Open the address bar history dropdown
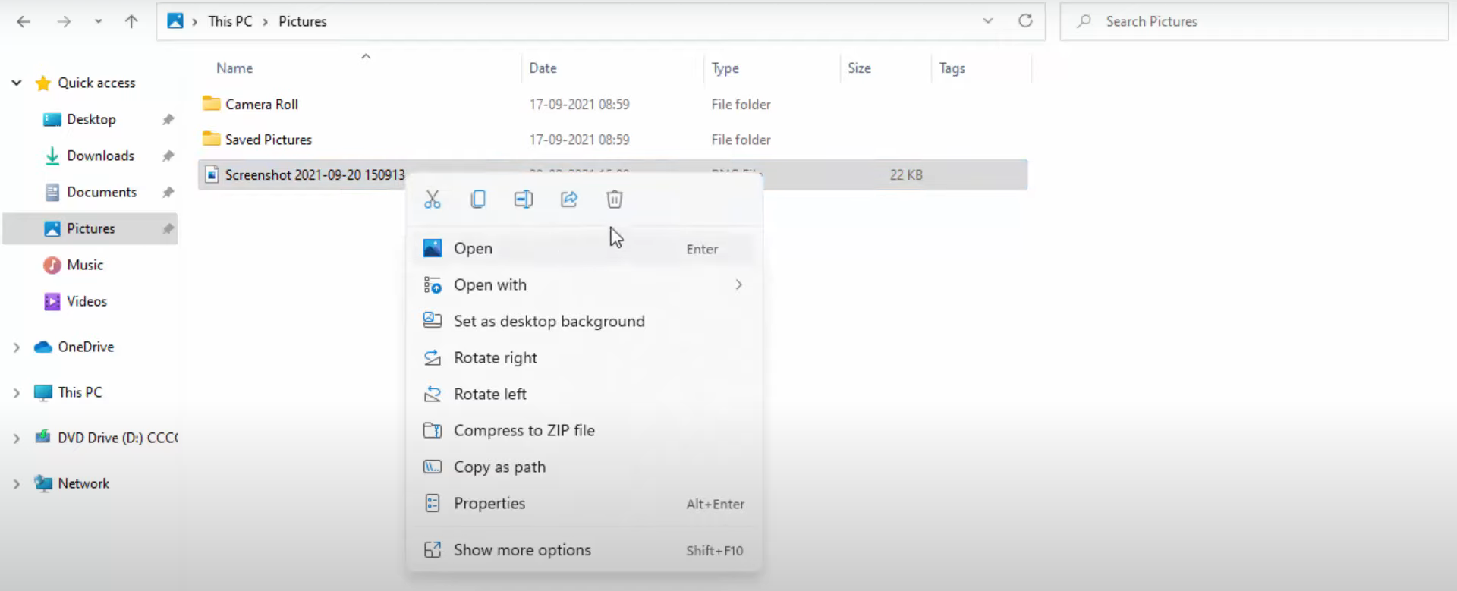This screenshot has width=1457, height=591. pos(988,21)
